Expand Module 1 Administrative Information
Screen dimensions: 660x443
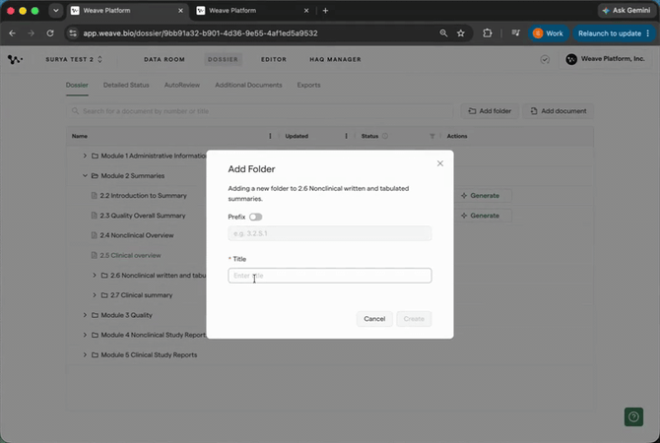[85, 156]
